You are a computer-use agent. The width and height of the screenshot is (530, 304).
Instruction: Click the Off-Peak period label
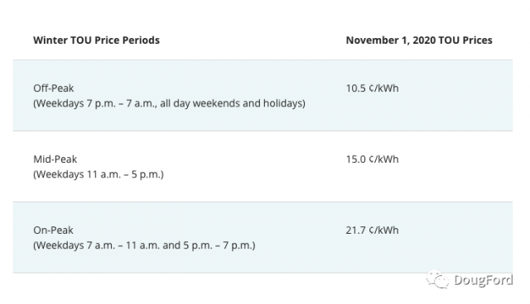click(53, 88)
